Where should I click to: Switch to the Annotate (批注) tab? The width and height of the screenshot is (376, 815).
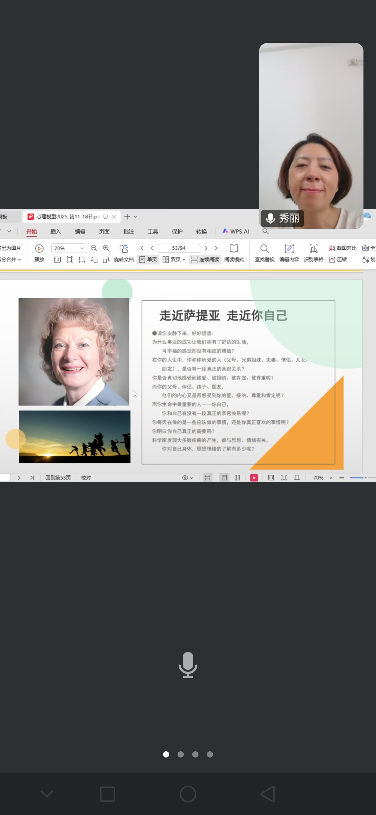pos(128,232)
